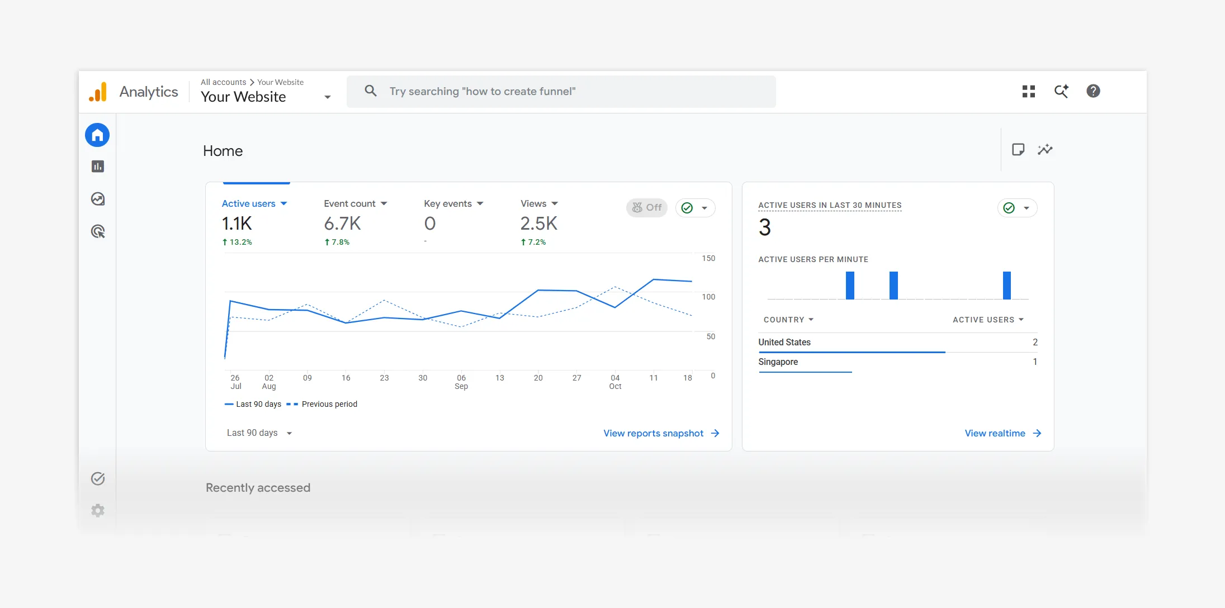Open the Advertising sidebar icon
Screen dimensions: 1225x608
(98, 231)
